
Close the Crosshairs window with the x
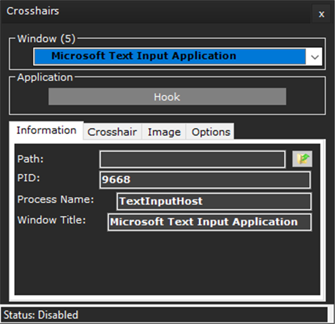[321, 14]
